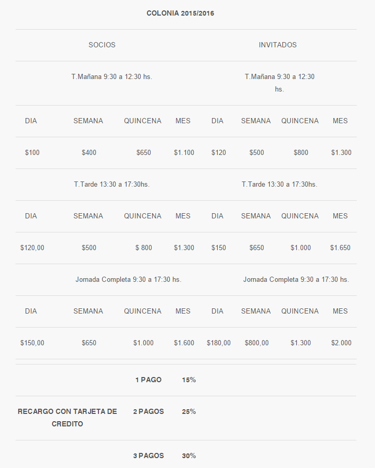The height and width of the screenshot is (468, 375).
Task: Click the $1.600 socios month price
Action: [184, 343]
